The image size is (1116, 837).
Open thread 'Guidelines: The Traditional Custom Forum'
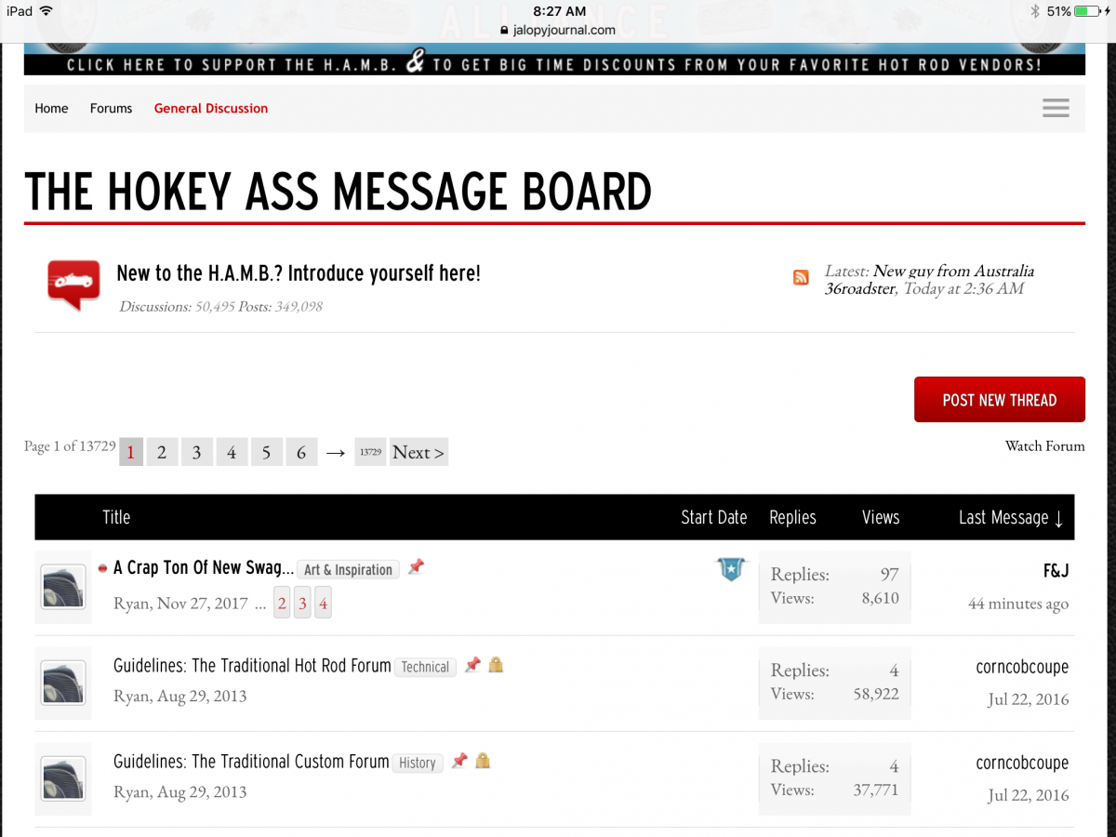251,761
